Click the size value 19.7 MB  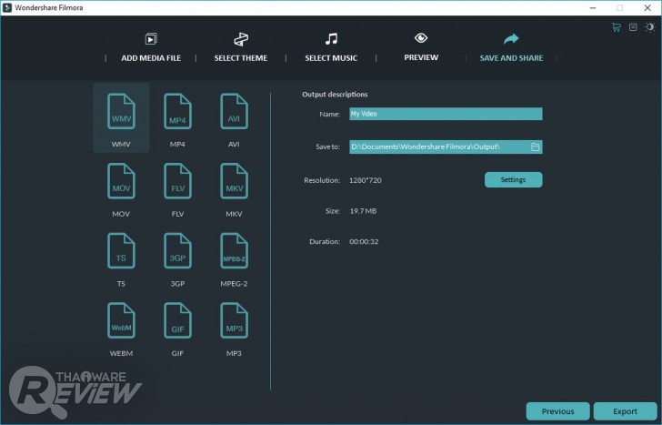363,211
